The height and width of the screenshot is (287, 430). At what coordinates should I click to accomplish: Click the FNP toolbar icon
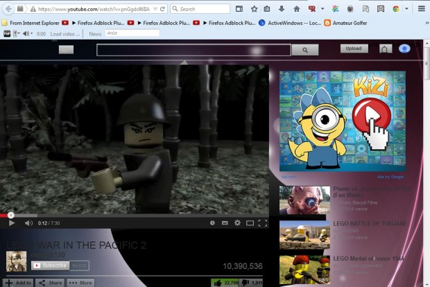click(7, 34)
